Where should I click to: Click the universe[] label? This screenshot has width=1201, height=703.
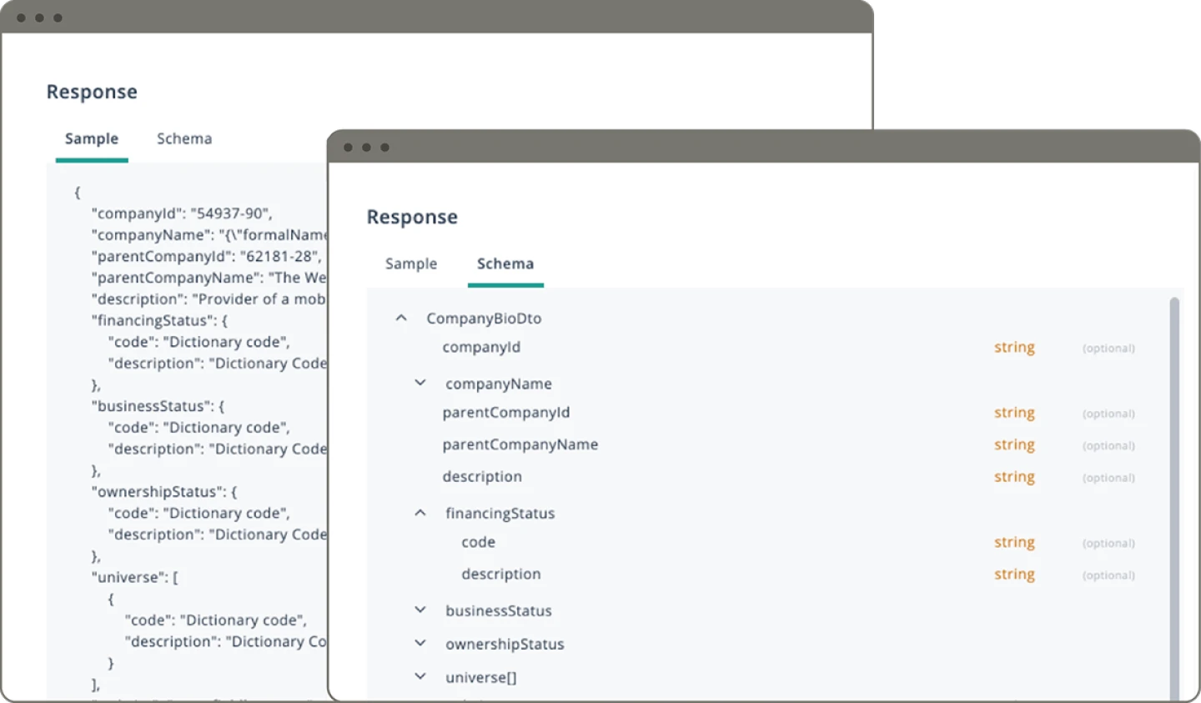coord(481,677)
